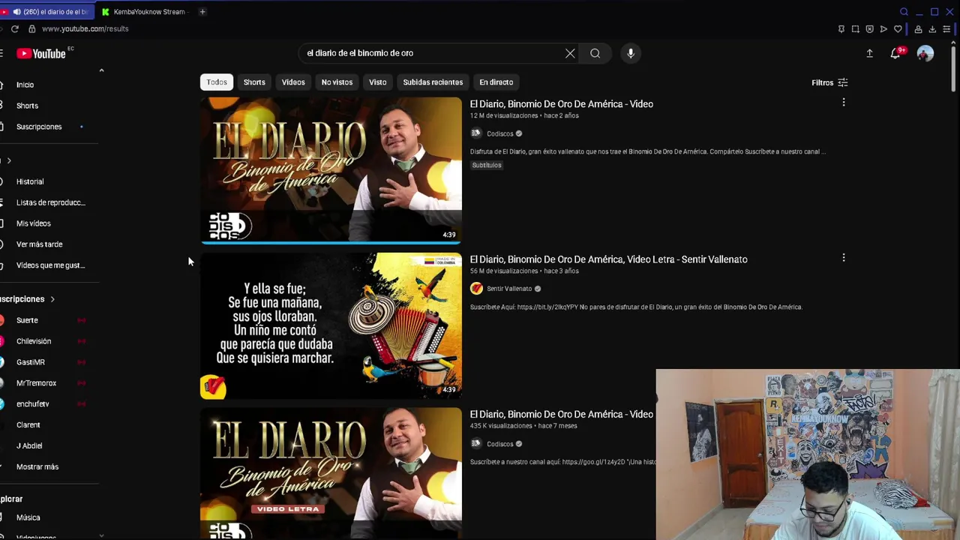Select the Vídeos filter chip

tap(293, 82)
